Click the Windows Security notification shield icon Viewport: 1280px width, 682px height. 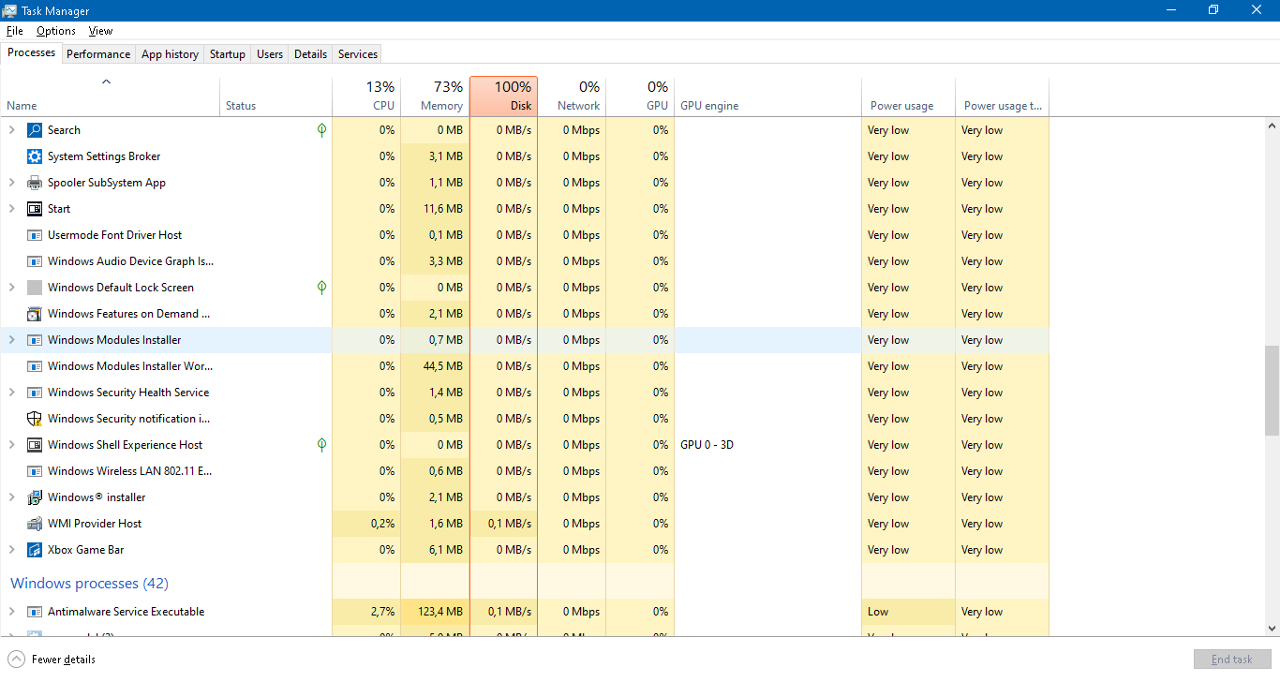click(35, 419)
